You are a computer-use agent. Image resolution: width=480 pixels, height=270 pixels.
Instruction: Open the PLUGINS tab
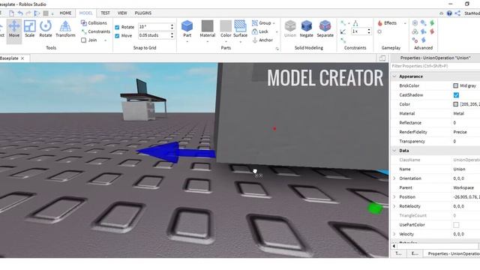coord(143,13)
